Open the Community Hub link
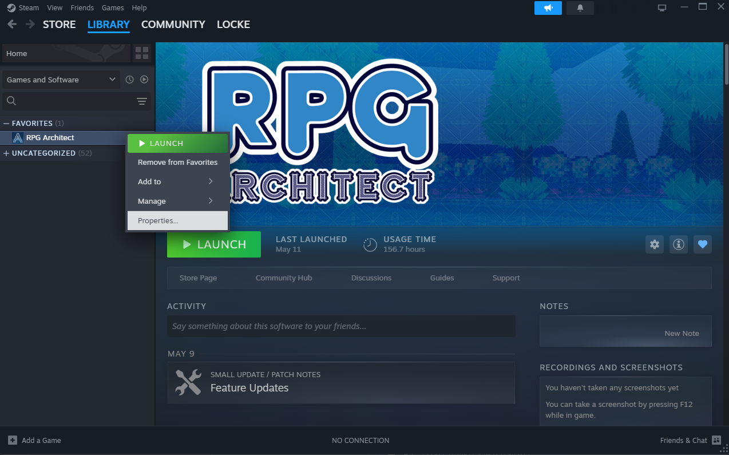 coord(284,278)
